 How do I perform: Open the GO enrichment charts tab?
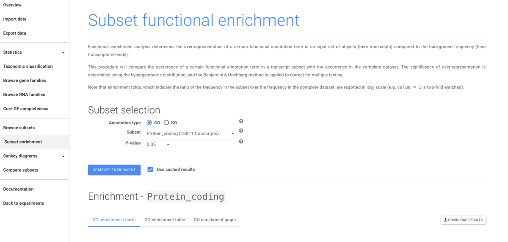pyautogui.click(x=114, y=220)
